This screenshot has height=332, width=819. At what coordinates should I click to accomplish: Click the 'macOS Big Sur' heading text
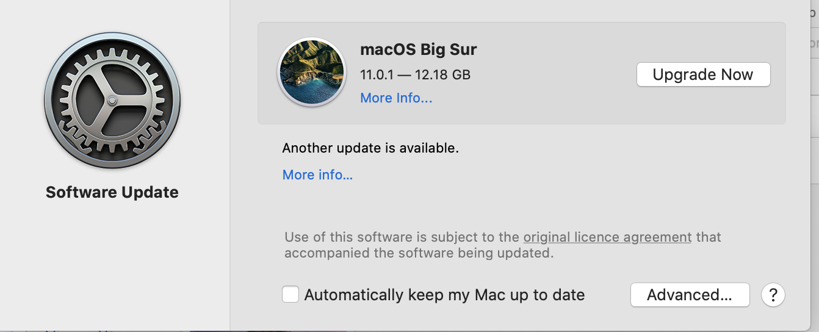coord(419,49)
